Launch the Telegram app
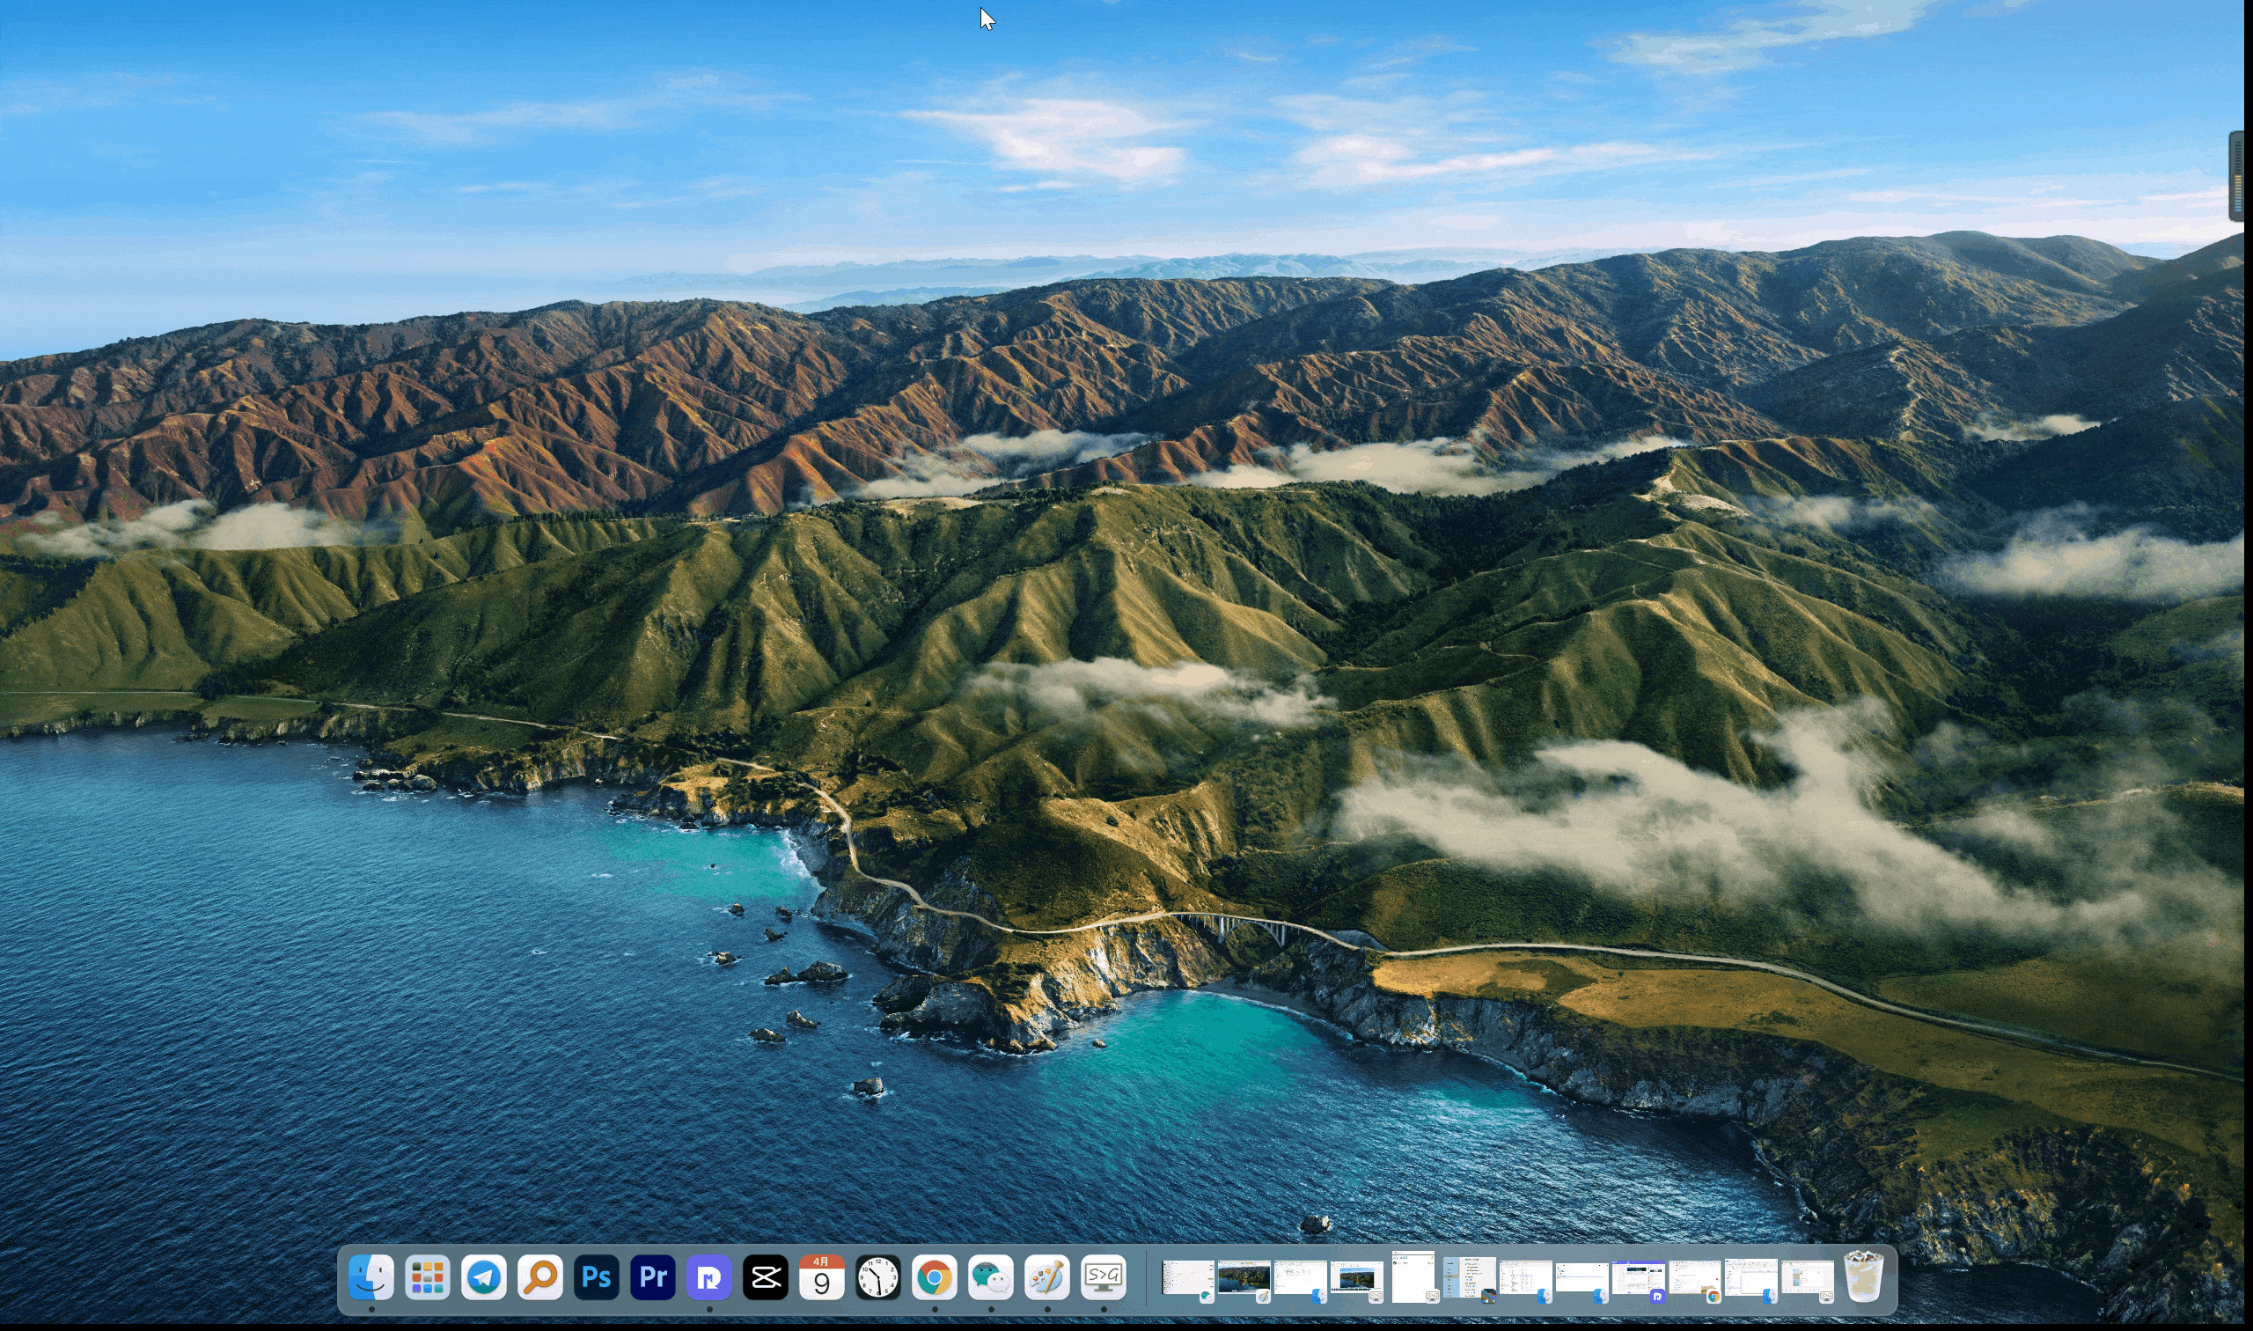The height and width of the screenshot is (1331, 2253). pyautogui.click(x=483, y=1277)
